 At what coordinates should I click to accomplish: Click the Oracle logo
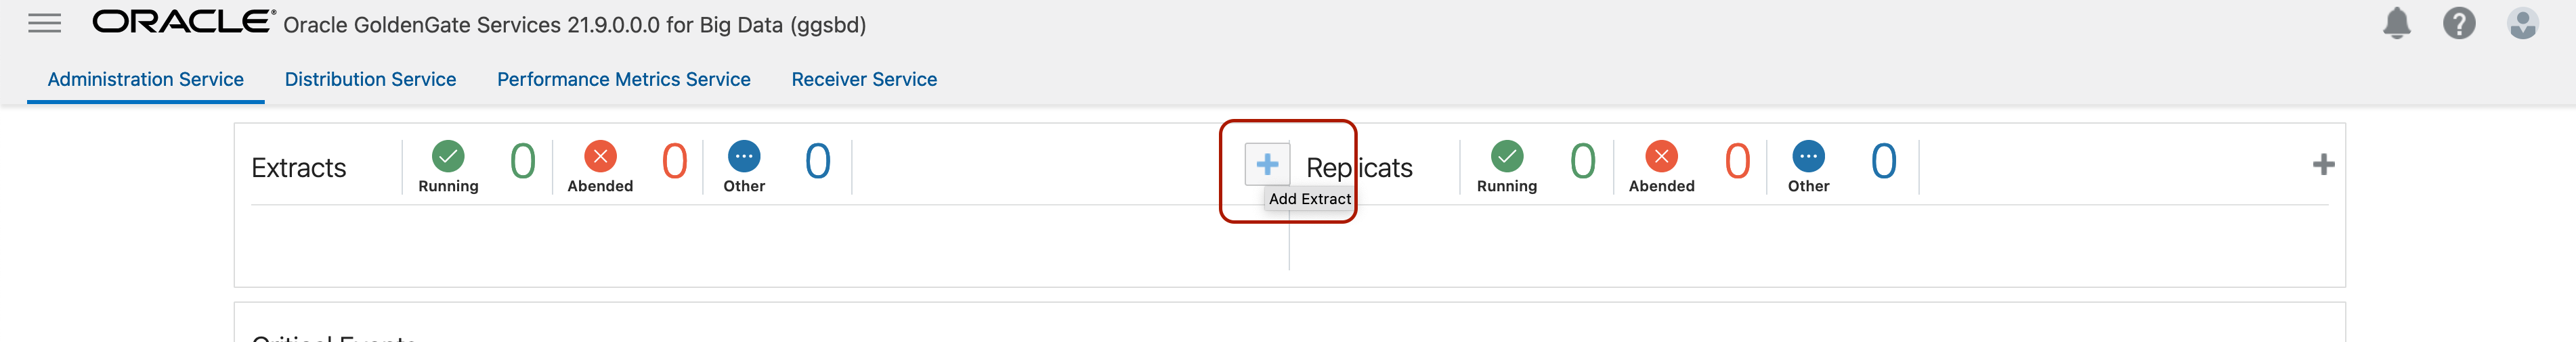183,22
